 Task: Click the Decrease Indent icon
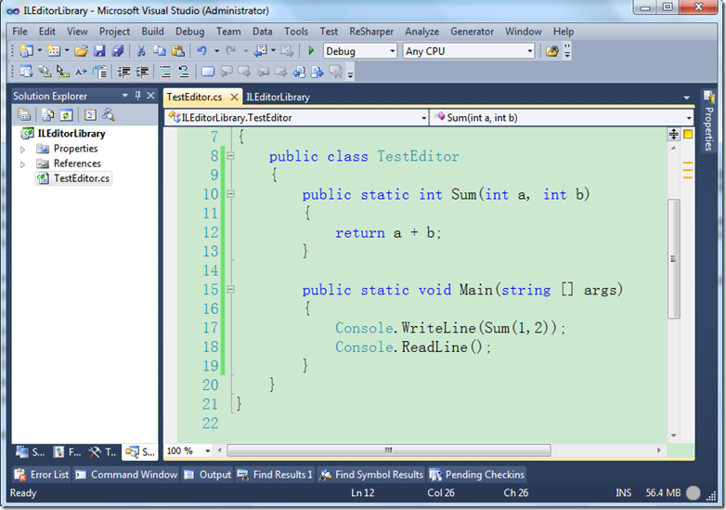(123, 72)
